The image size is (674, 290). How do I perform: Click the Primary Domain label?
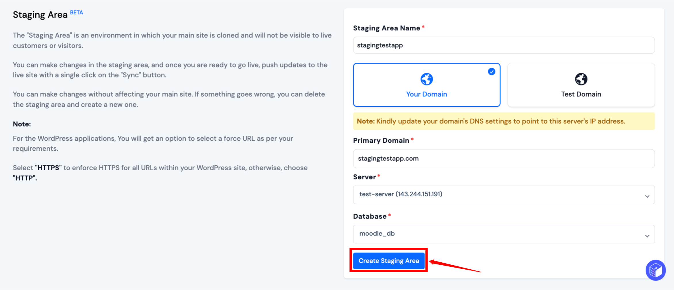click(x=381, y=140)
